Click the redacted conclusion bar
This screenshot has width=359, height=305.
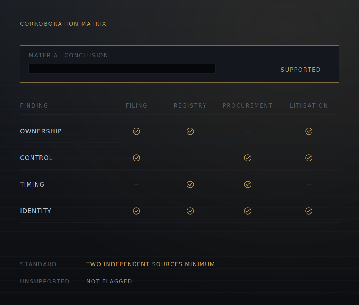(x=122, y=69)
